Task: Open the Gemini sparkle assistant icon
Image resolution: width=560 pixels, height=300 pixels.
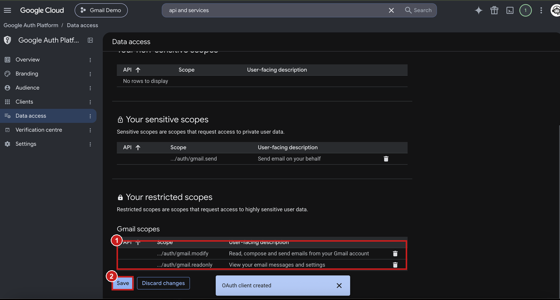Action: 479,10
